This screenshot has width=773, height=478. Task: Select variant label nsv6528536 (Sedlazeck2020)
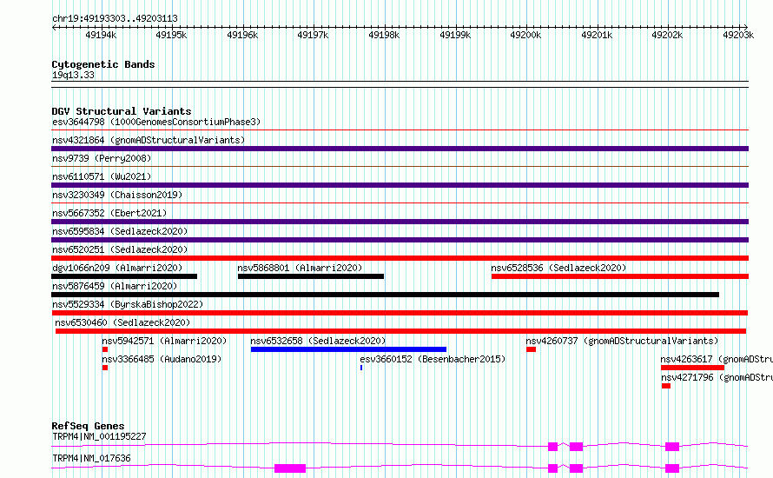click(558, 268)
